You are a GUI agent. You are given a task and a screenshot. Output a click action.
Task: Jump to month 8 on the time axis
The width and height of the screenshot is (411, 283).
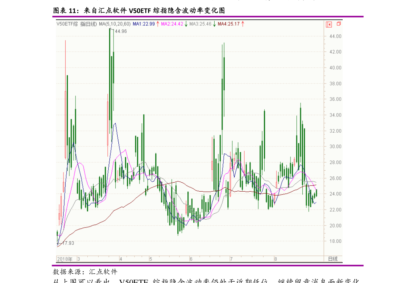(275, 259)
